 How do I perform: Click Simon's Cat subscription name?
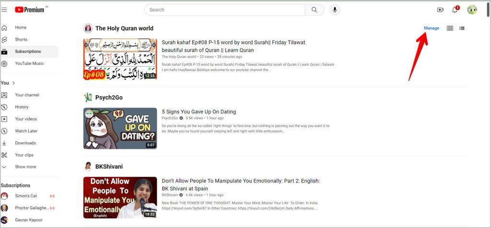point(26,196)
